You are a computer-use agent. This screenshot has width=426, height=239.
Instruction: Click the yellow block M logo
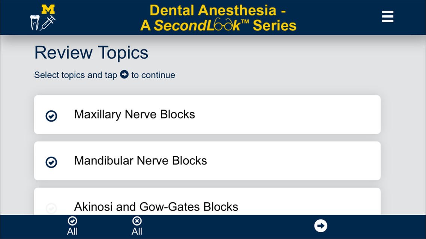[48, 9]
